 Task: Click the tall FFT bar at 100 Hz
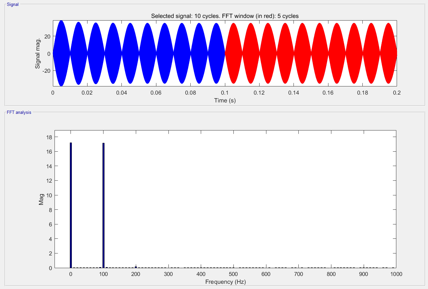103,205
